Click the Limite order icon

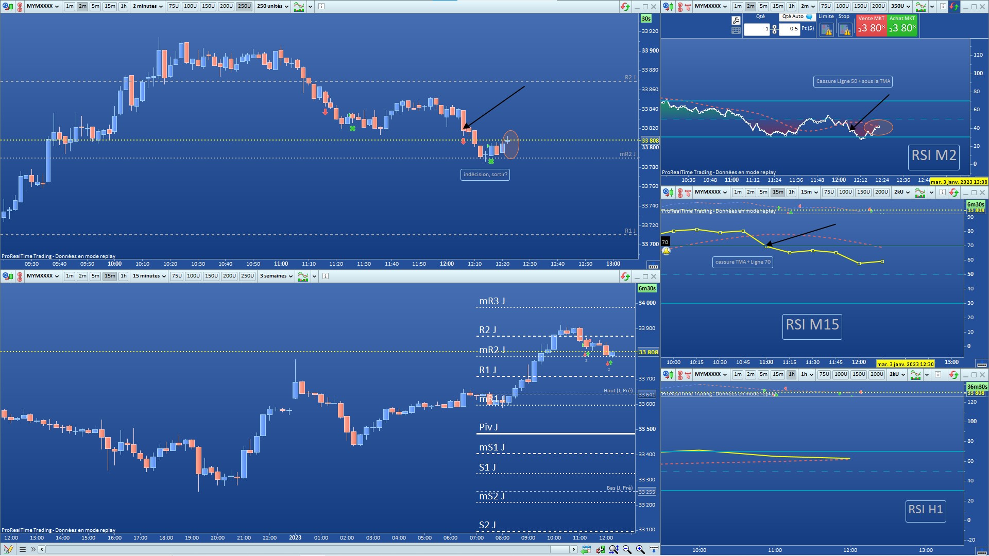coord(826,30)
